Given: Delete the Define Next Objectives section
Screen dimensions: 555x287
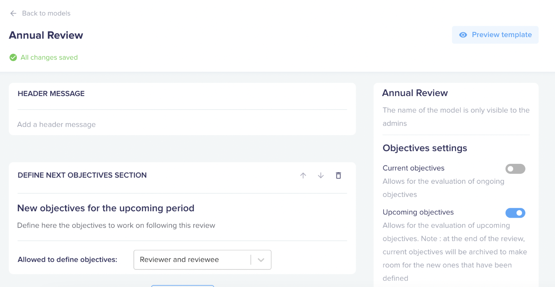Looking at the screenshot, I should coord(338,175).
